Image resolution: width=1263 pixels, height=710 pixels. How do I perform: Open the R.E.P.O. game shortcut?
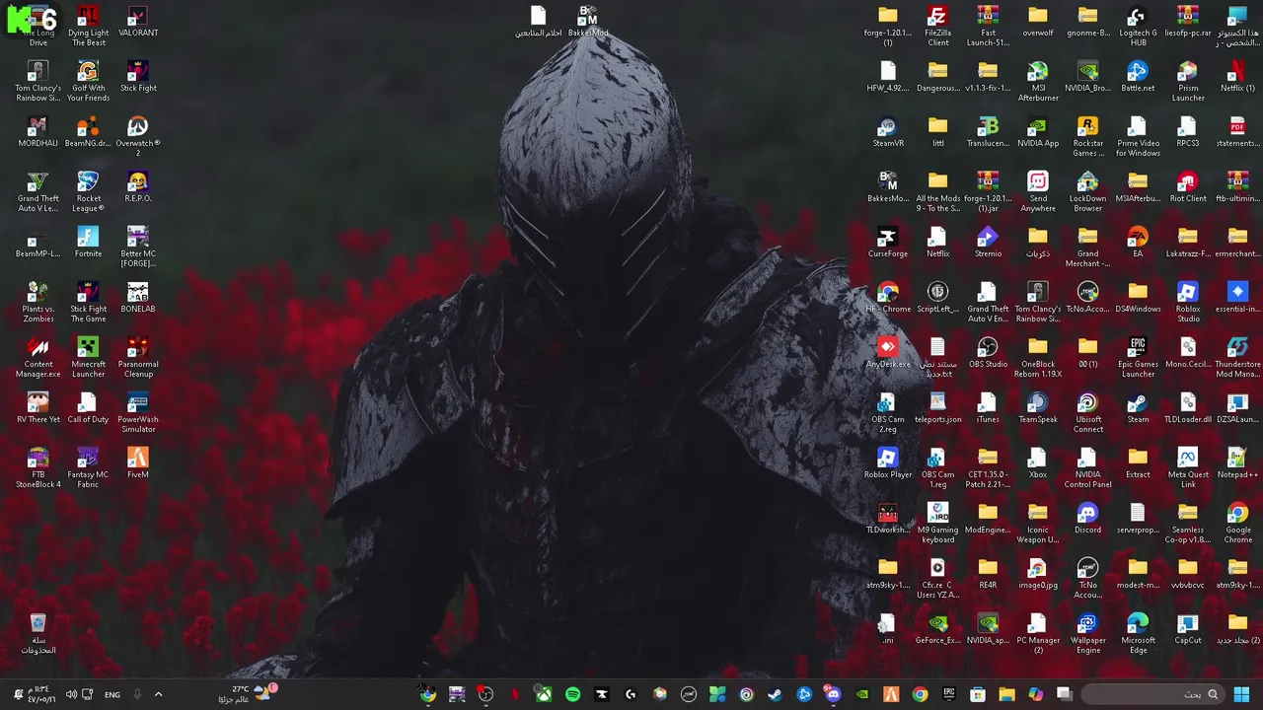[x=138, y=188]
